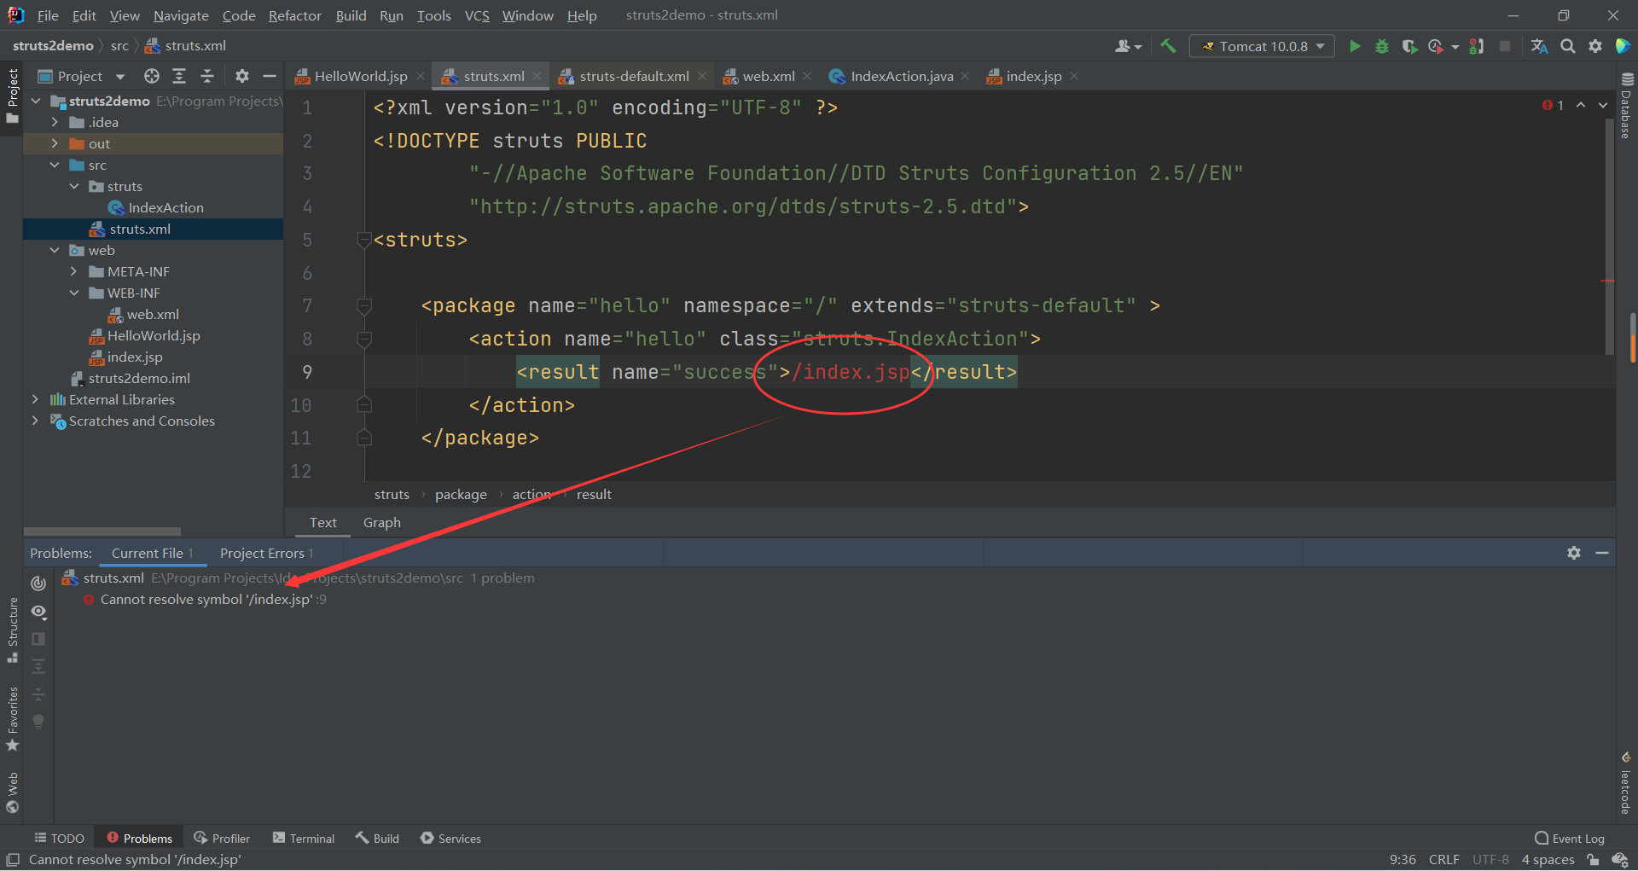Click the error count indicator in editor
The width and height of the screenshot is (1638, 871).
[1553, 105]
